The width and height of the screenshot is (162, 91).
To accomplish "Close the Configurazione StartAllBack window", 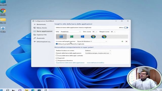I will click(x=128, y=21).
